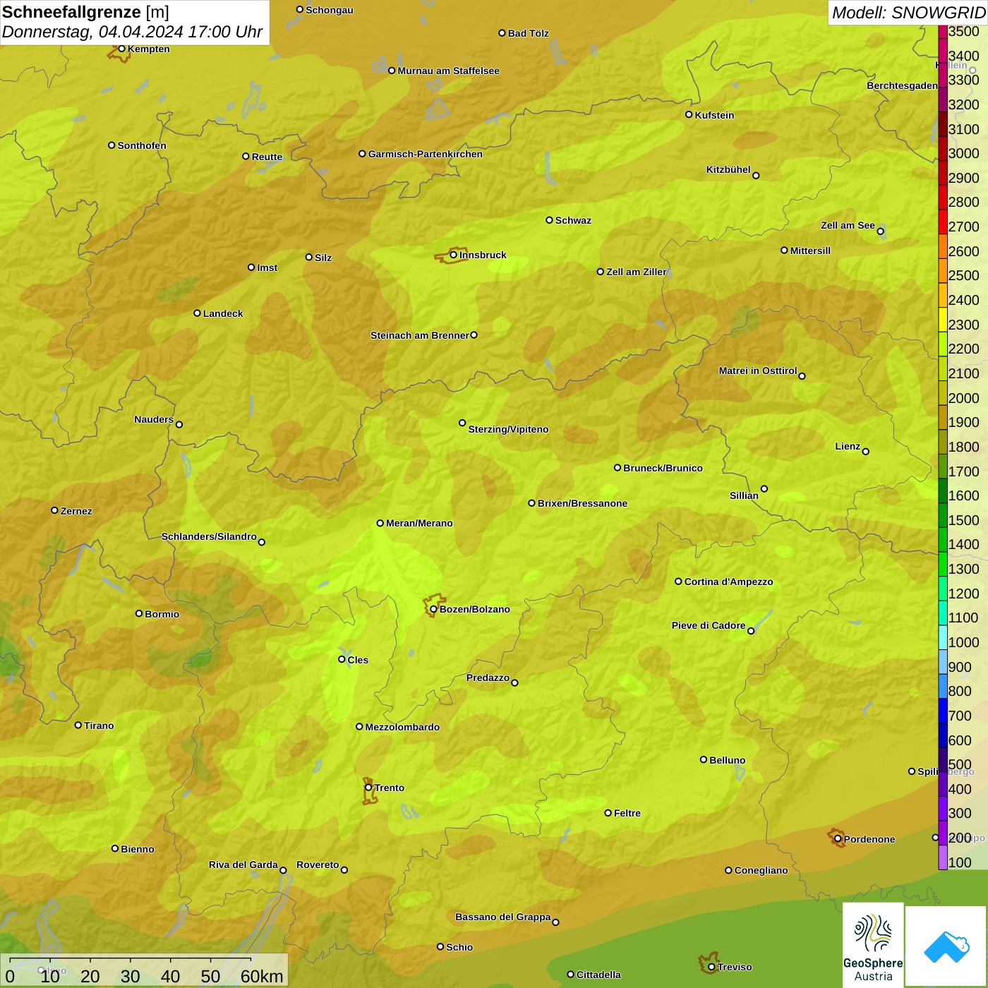Click the Conegliano label
The height and width of the screenshot is (988, 988).
pos(761,870)
